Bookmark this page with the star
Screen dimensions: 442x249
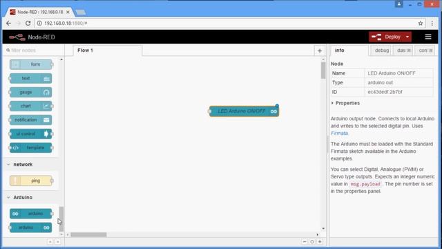pyautogui.click(x=421, y=23)
